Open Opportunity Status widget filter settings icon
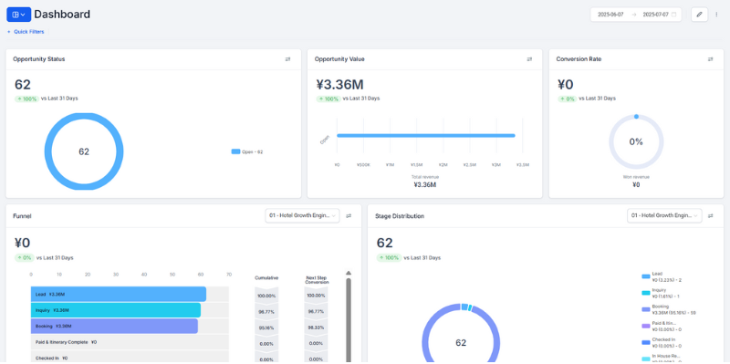Screen dimensions: 730x364 pos(287,59)
